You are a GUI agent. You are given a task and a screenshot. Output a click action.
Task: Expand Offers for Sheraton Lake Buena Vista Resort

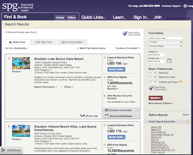click(x=69, y=87)
